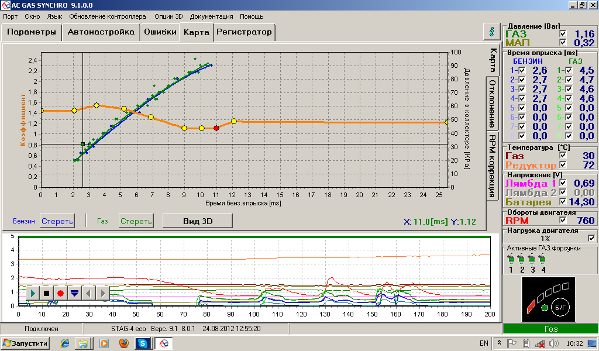Click active gas injector icon 4
599x351 pixels.
542,259
